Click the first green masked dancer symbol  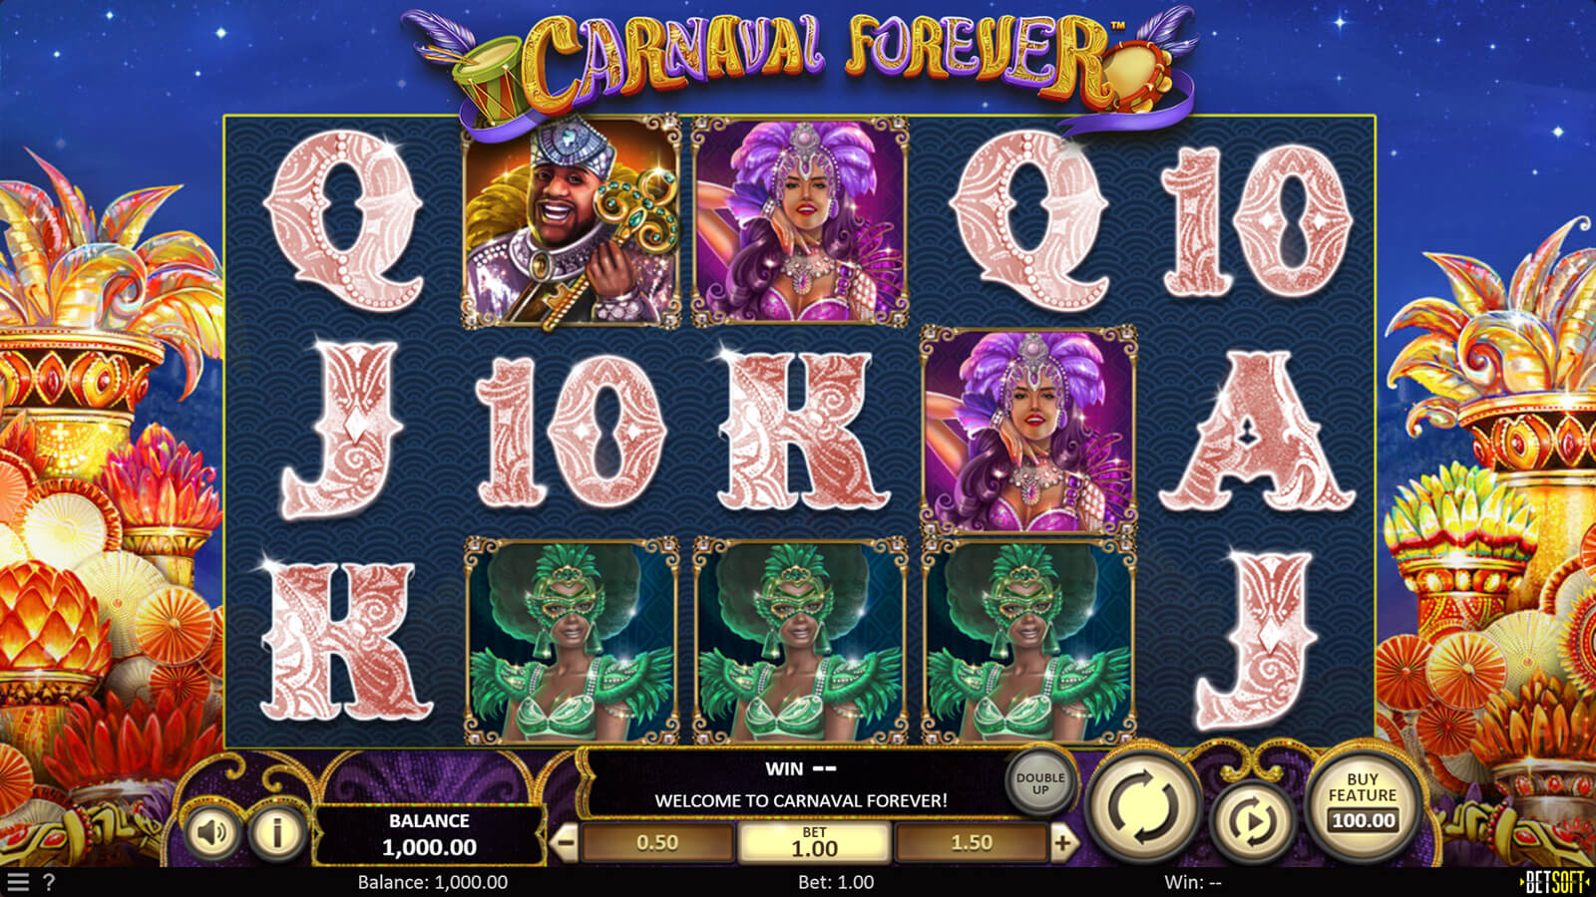tap(572, 641)
